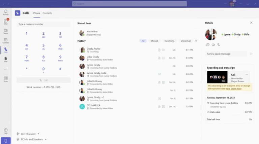Viewport: 259px width, 144px height.
Task: Click the audio call icon in Details
Action: 219,44
